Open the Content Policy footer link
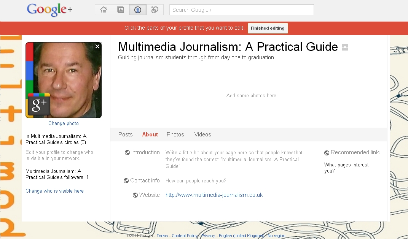Image resolution: width=408 pixels, height=239 pixels. (x=185, y=236)
